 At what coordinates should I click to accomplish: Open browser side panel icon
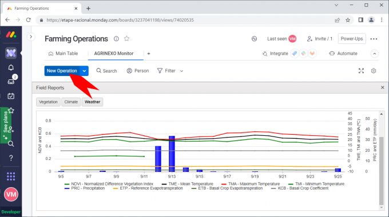tap(361, 20)
